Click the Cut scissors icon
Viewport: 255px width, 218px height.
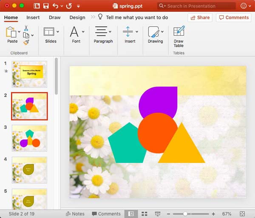(26, 28)
